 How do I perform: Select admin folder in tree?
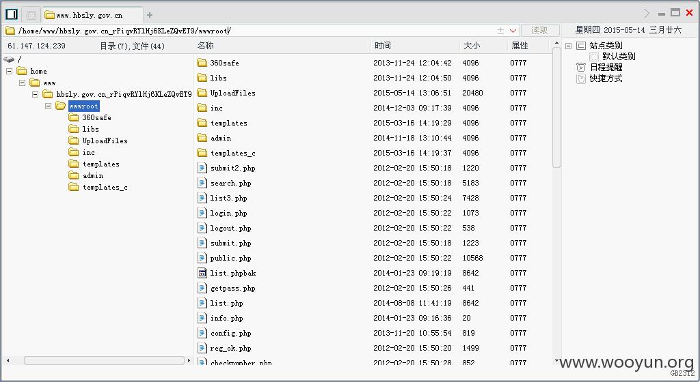pyautogui.click(x=93, y=175)
